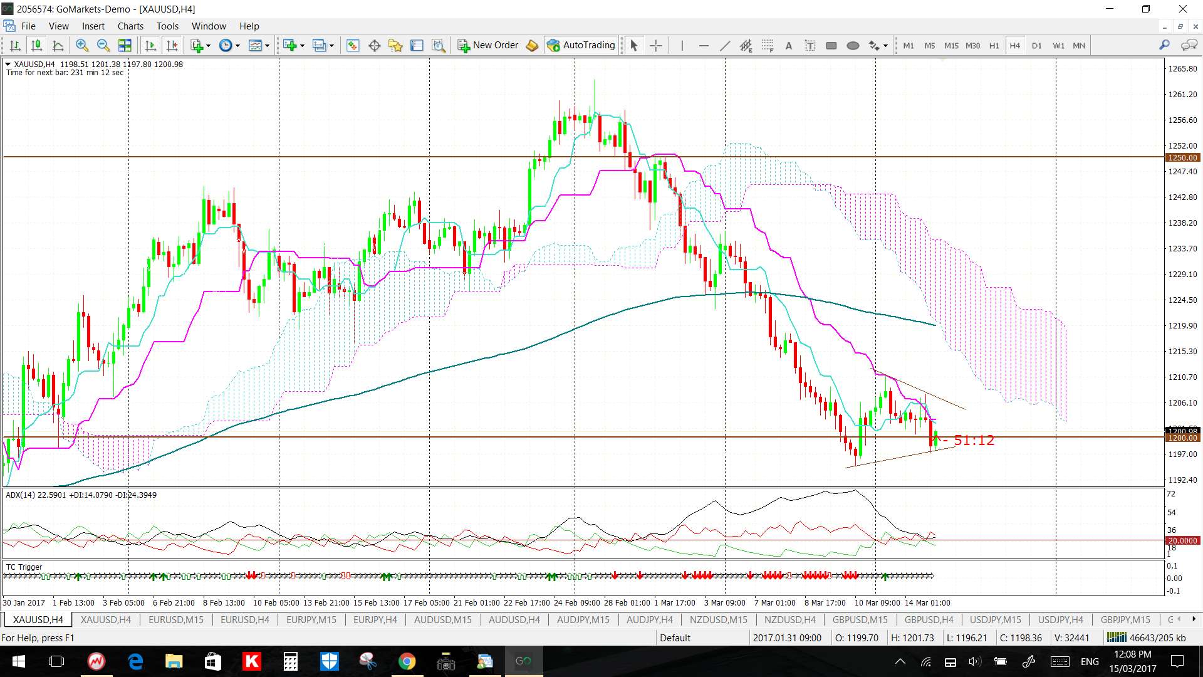The width and height of the screenshot is (1203, 677).
Task: Toggle chart auto scroll
Action: (150, 45)
